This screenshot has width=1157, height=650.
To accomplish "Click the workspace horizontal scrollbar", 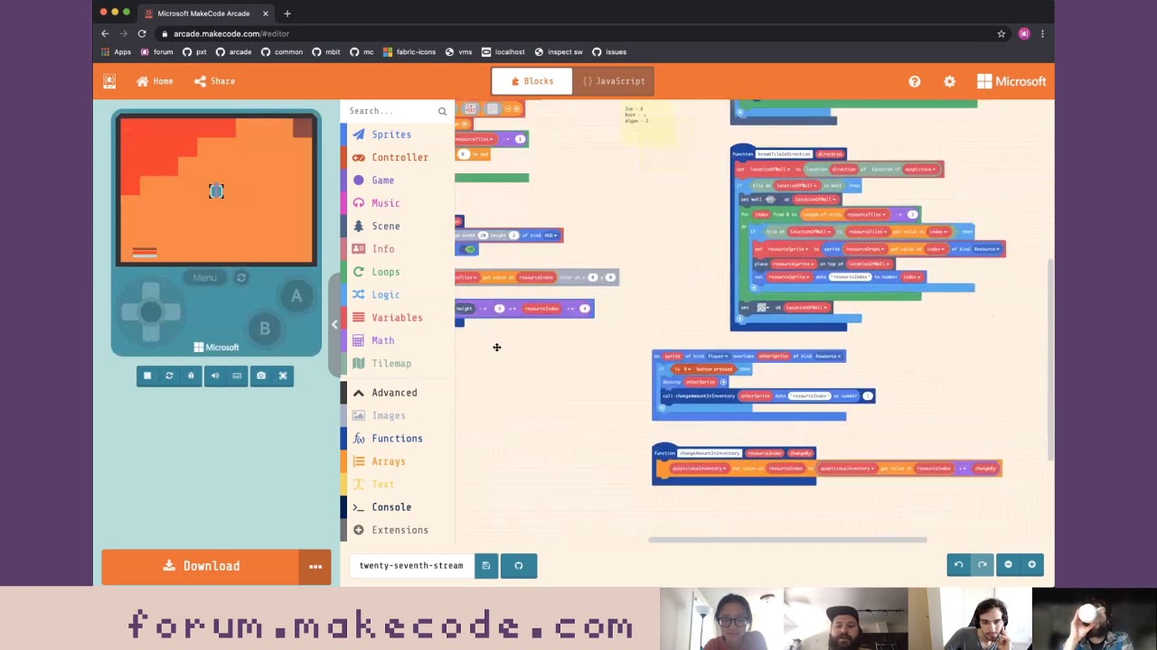I will tap(787, 540).
